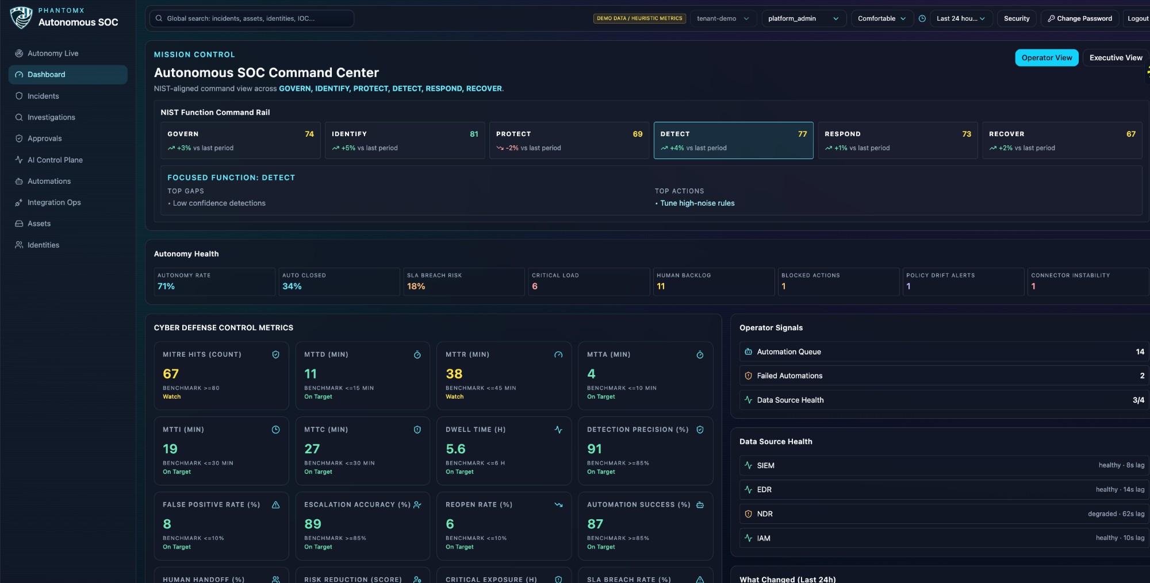Open the tenant-demo dropdown

tap(723, 18)
